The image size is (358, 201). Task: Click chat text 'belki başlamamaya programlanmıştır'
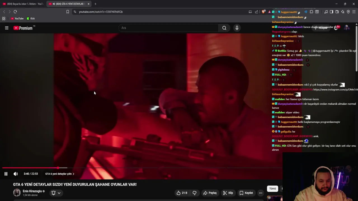click(319, 122)
